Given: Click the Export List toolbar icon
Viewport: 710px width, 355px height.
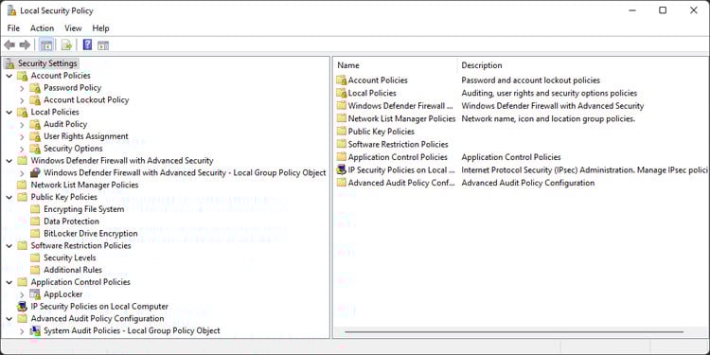Looking at the screenshot, I should [x=66, y=44].
